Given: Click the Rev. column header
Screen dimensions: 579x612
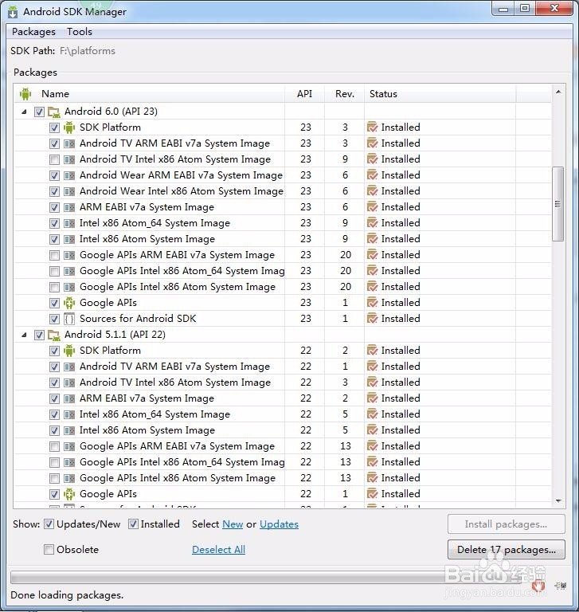Looking at the screenshot, I should pos(345,94).
